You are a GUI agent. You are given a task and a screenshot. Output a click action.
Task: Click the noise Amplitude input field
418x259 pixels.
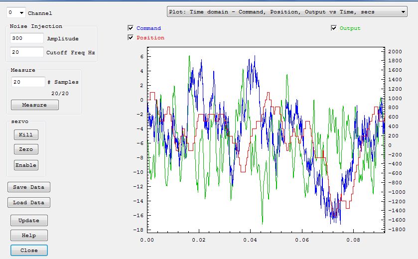(27, 38)
